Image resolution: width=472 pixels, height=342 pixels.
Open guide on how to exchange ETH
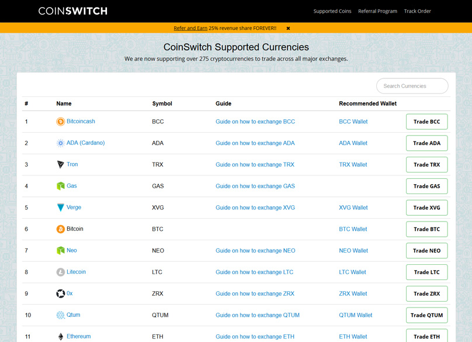pos(255,337)
